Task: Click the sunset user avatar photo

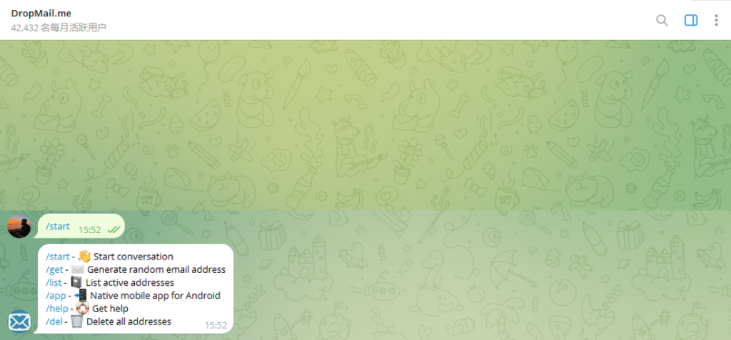Action: pyautogui.click(x=19, y=227)
